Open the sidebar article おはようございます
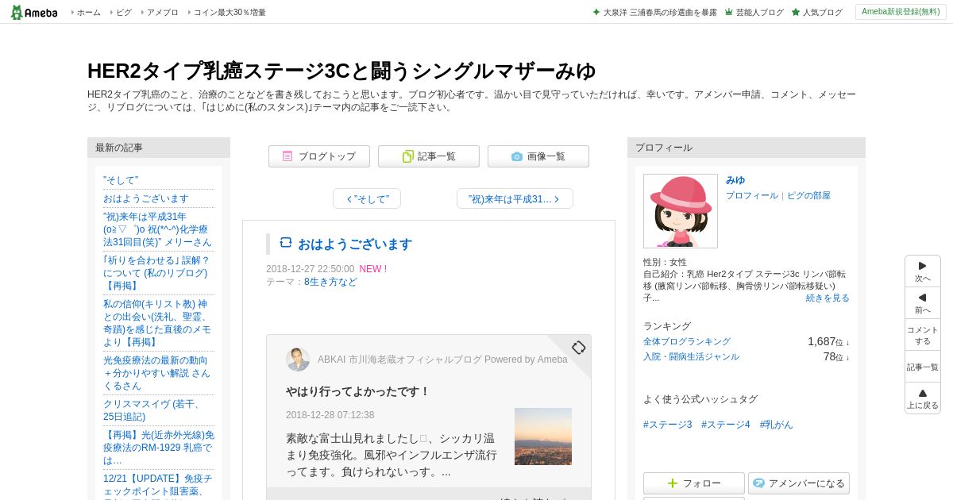This screenshot has width=953, height=500. 146,198
